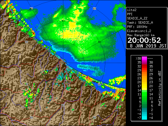Click the legend label "17" in right column
This screenshot has height=126, width=168.
[x=151, y=90]
